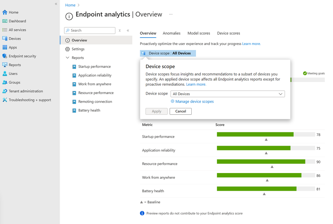
Task: Click Work from anywhere report book icon
Action: 74,84
